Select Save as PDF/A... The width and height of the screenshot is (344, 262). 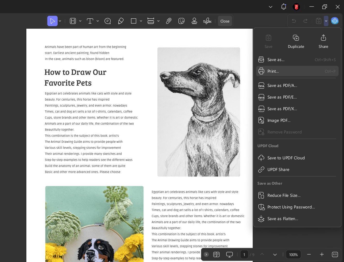pyautogui.click(x=282, y=85)
